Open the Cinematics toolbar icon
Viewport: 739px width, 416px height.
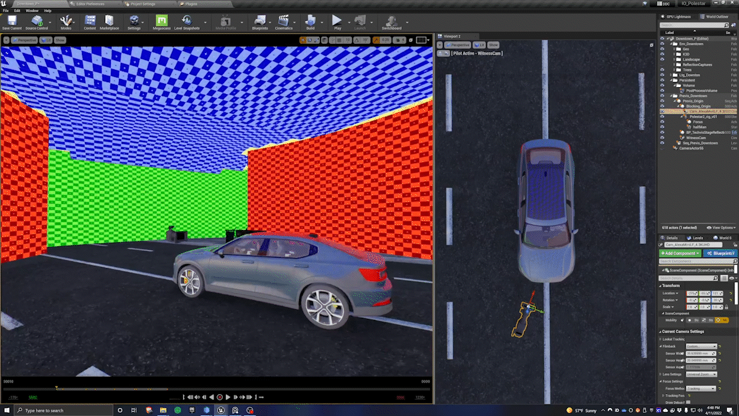pos(283,23)
